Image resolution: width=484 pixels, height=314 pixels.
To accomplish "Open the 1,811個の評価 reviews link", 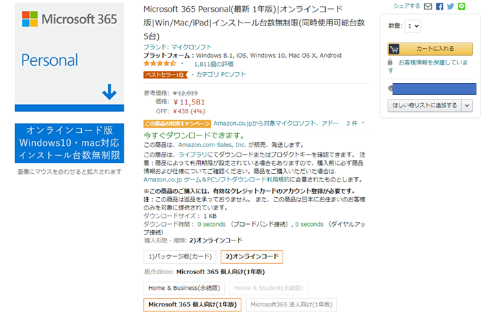I will [214, 64].
